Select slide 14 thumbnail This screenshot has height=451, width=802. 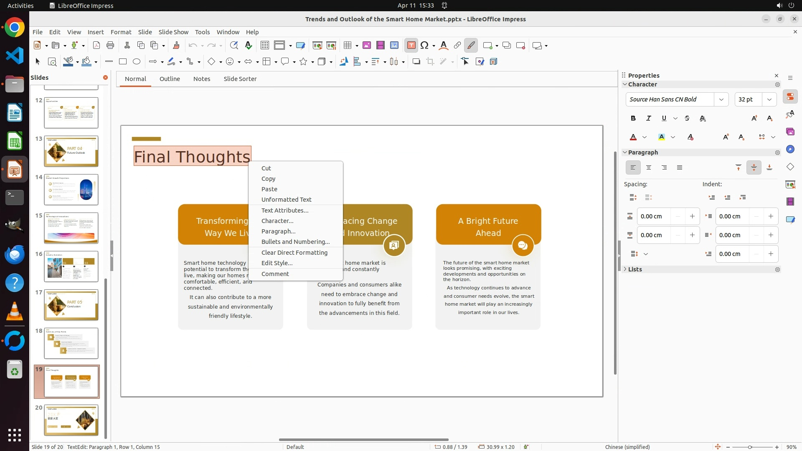tap(71, 190)
